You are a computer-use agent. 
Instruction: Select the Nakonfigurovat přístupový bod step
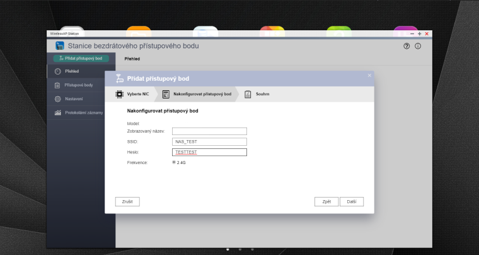tap(197, 94)
